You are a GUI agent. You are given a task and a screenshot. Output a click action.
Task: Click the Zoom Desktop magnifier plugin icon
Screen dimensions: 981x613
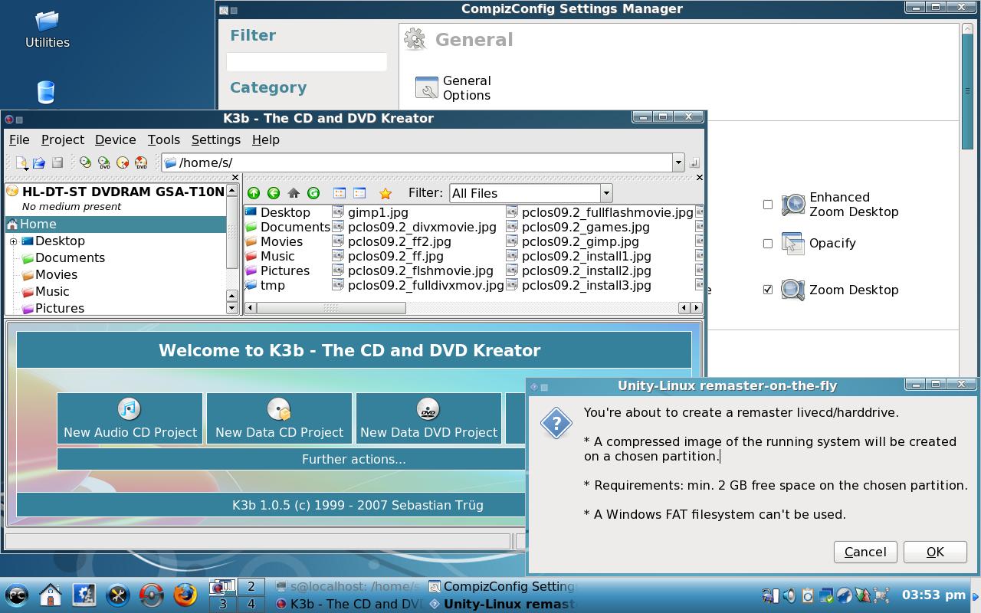click(793, 290)
